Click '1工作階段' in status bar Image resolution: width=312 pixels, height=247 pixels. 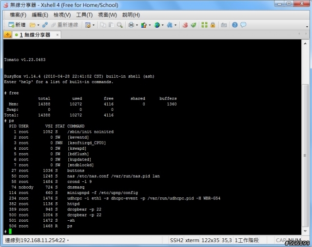click(x=247, y=241)
